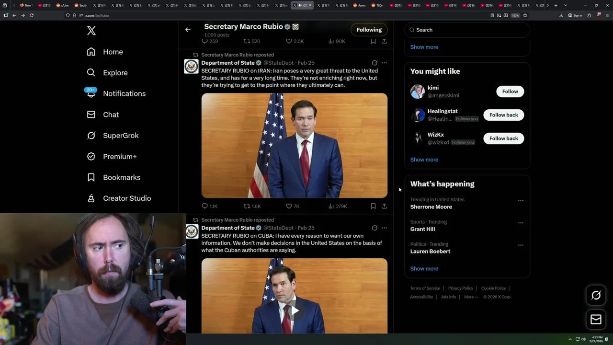Screen dimensions: 613x345
Task: Open the Explore page from sidebar
Action: tap(107, 73)
